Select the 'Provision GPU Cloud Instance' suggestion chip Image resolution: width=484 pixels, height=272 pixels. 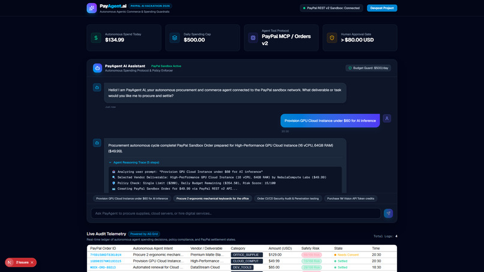click(132, 199)
